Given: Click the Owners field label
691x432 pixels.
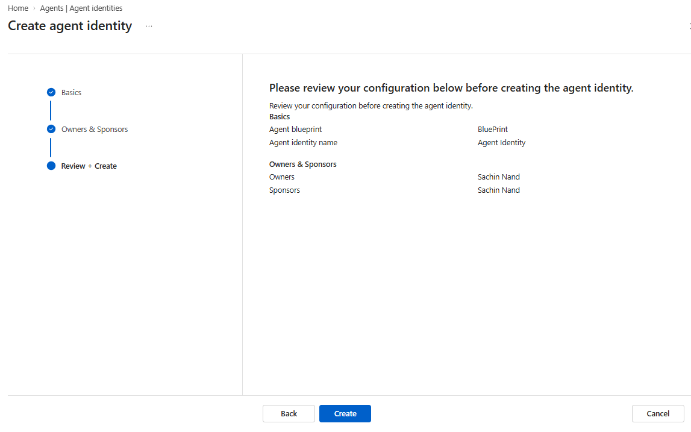Looking at the screenshot, I should (x=282, y=177).
